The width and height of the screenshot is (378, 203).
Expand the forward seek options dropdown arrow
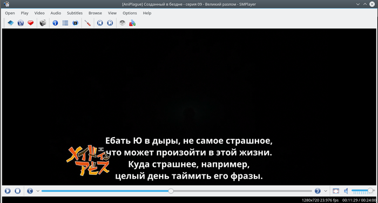[326, 191]
